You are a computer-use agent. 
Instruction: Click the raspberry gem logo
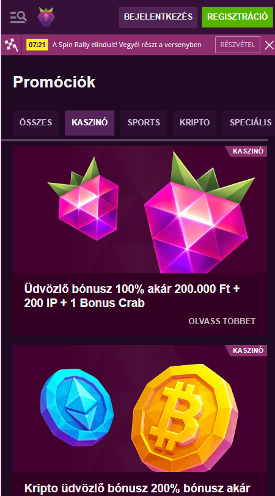(x=46, y=17)
